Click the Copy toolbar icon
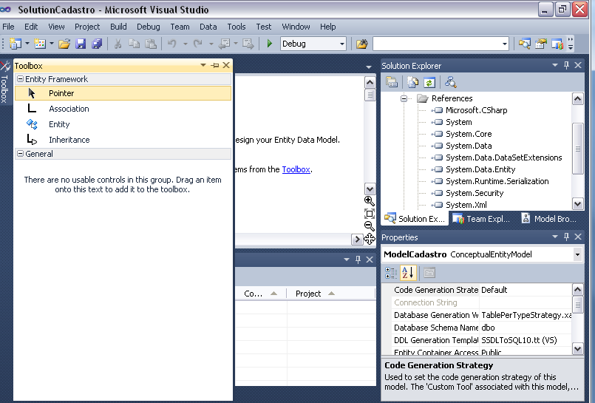 134,44
